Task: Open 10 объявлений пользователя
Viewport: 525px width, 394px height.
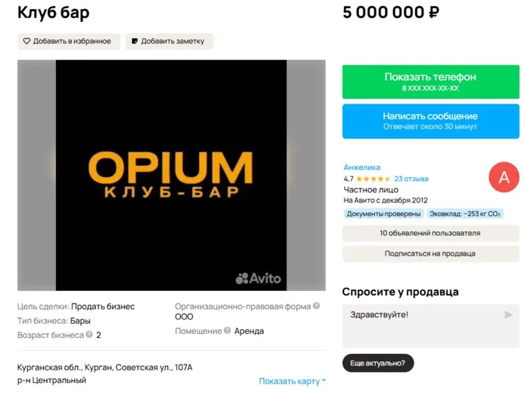Action: click(x=430, y=233)
